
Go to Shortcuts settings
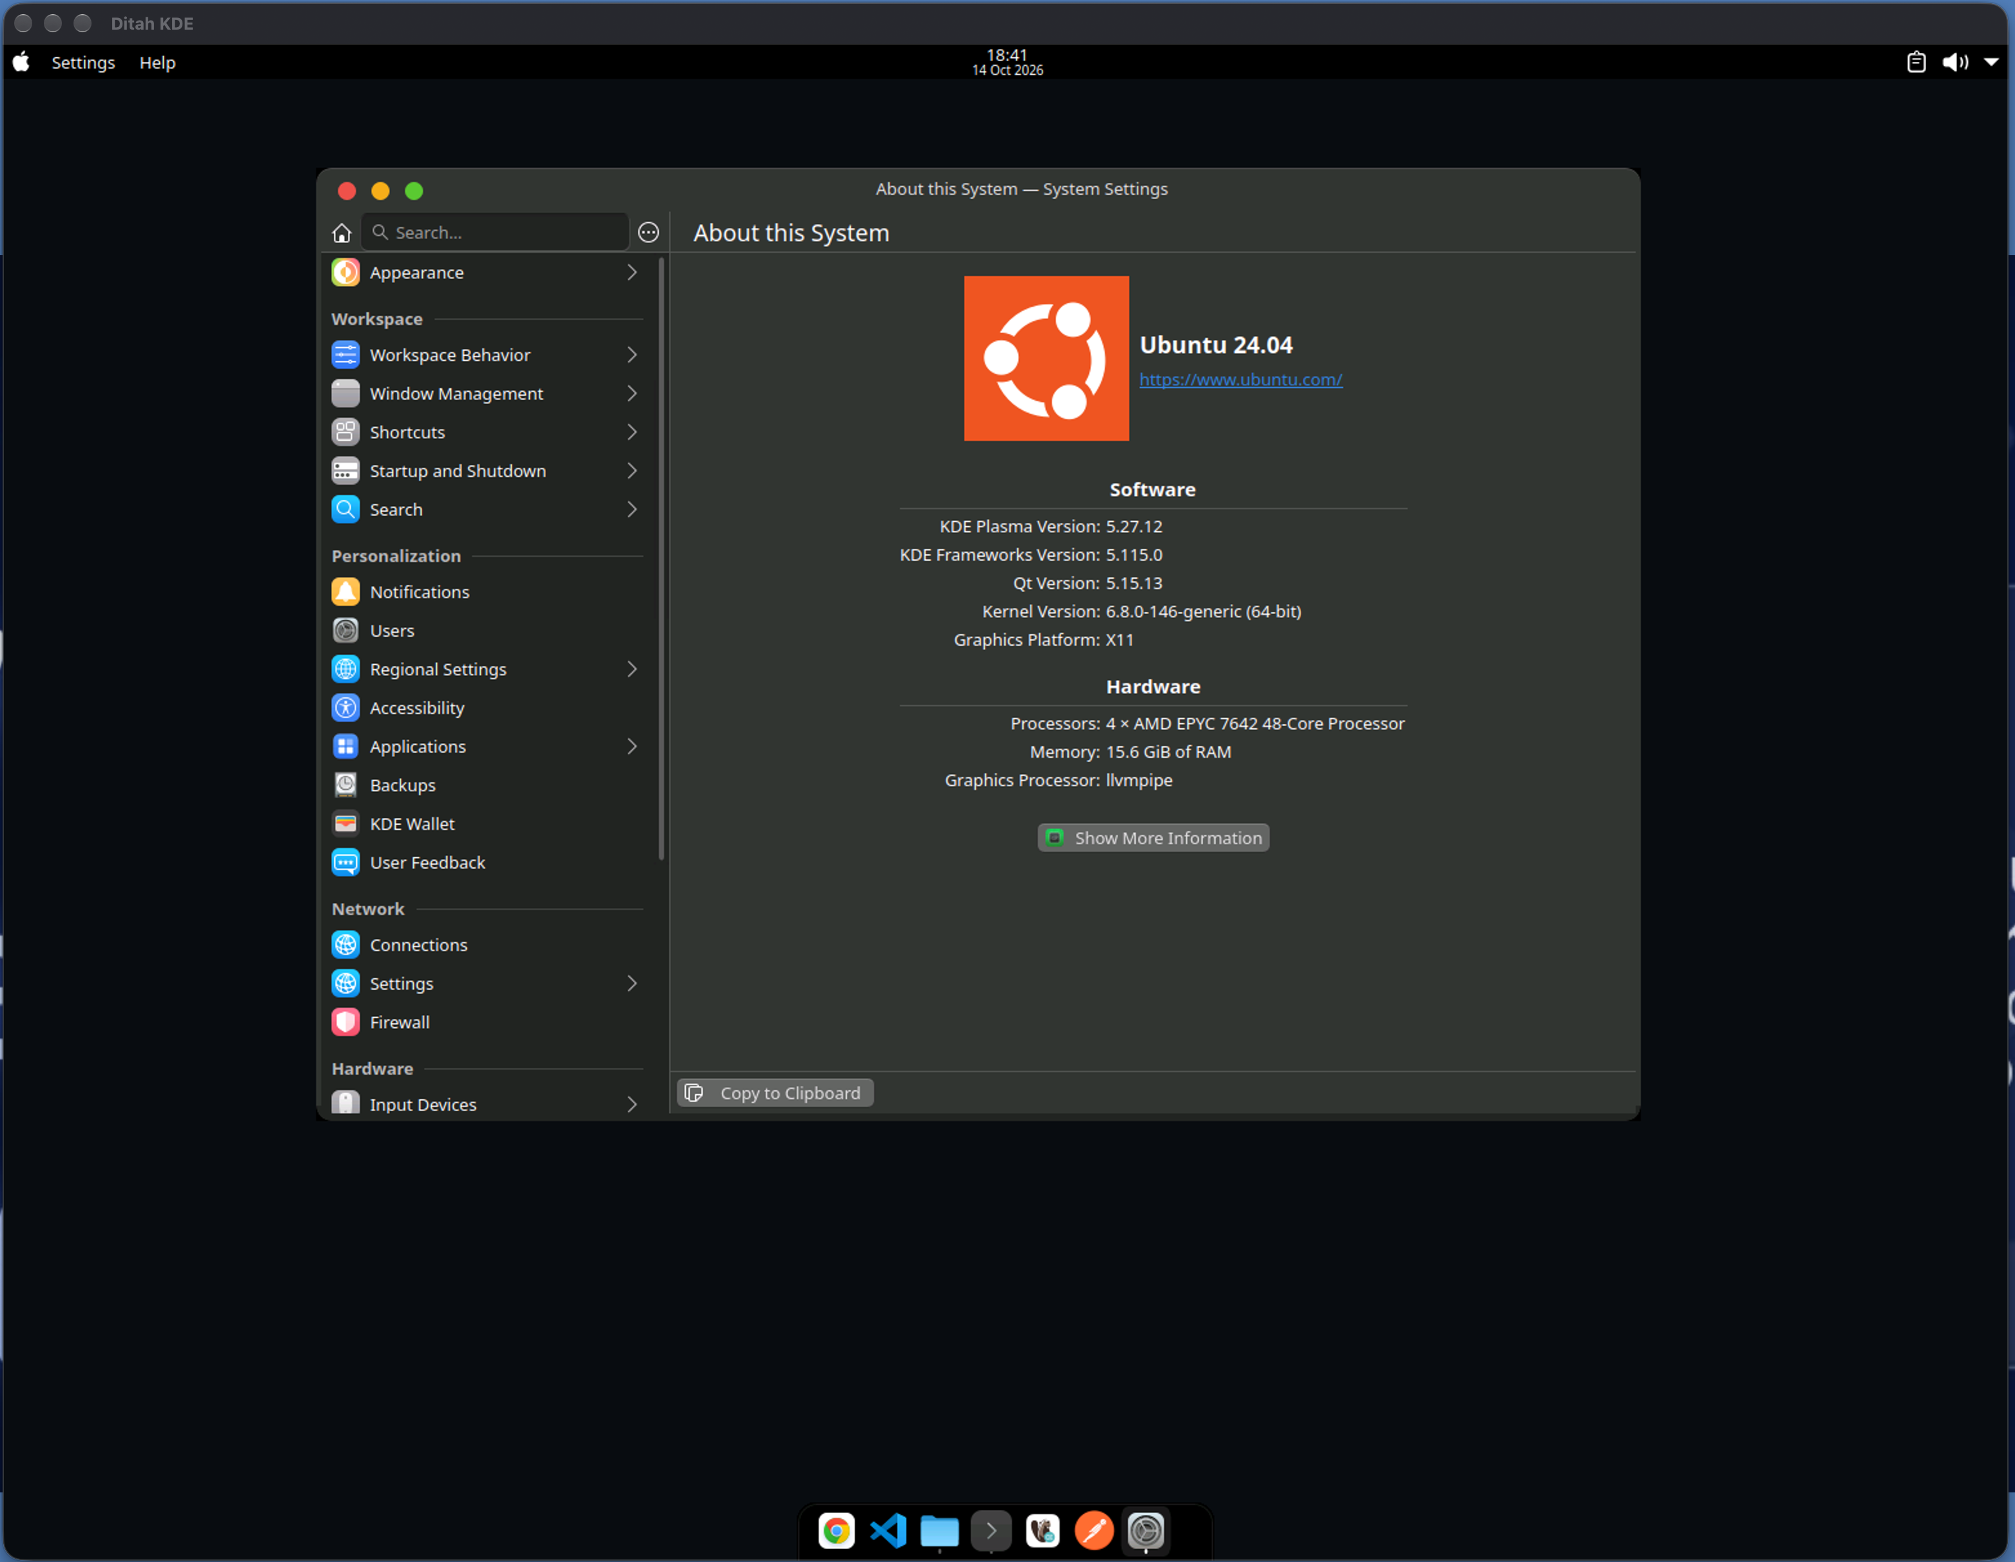pos(486,432)
